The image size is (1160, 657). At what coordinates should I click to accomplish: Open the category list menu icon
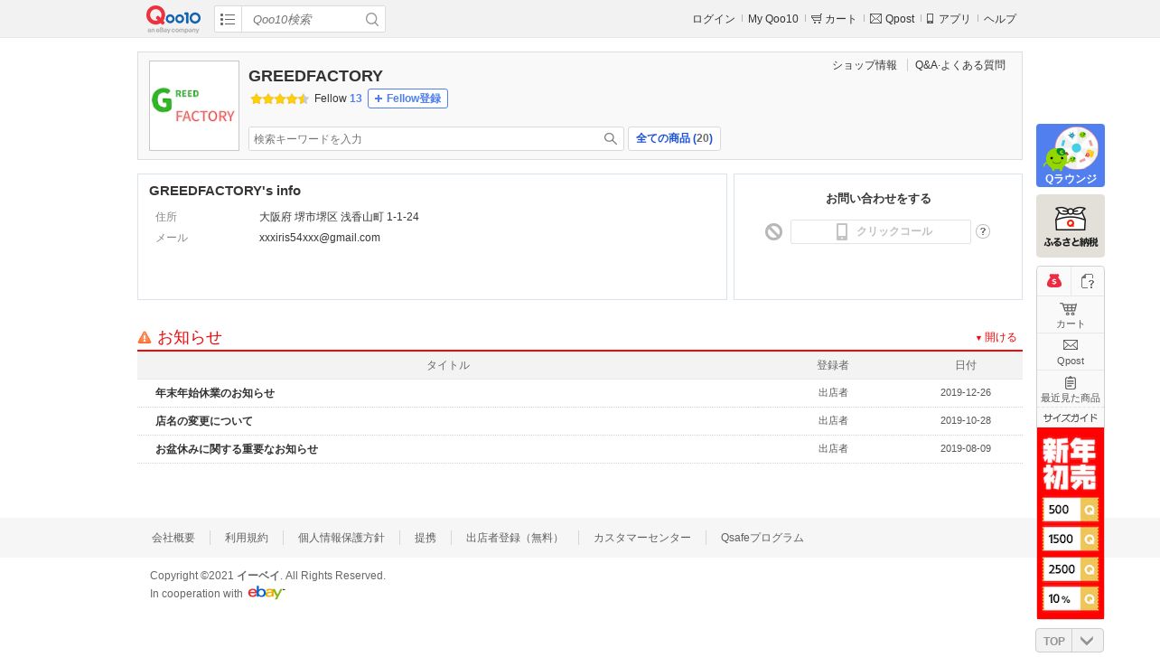click(228, 19)
